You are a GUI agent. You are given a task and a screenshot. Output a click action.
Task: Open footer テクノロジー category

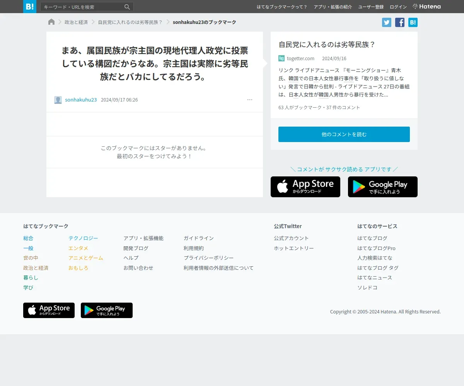click(x=83, y=238)
